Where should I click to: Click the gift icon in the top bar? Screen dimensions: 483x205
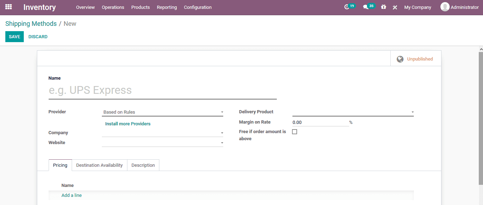pos(383,7)
